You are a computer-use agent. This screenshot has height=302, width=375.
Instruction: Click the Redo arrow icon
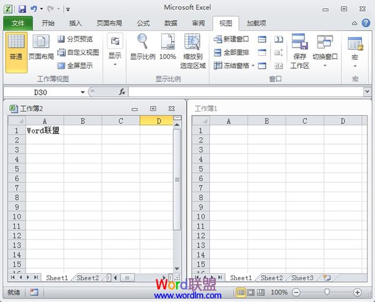[51, 9]
